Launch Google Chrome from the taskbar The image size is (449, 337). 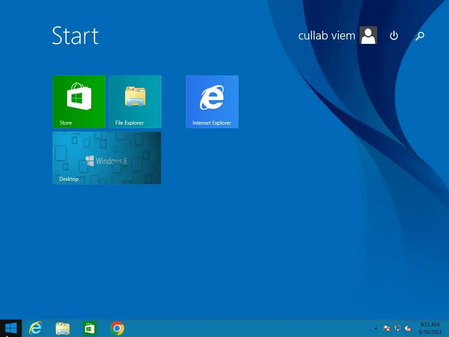117,328
